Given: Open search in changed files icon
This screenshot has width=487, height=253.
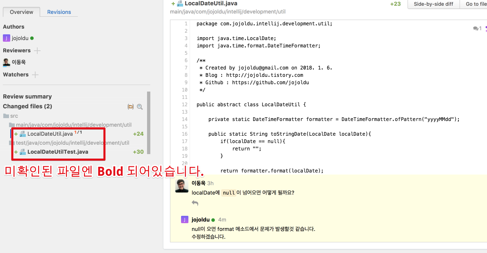Looking at the screenshot, I should (x=140, y=107).
